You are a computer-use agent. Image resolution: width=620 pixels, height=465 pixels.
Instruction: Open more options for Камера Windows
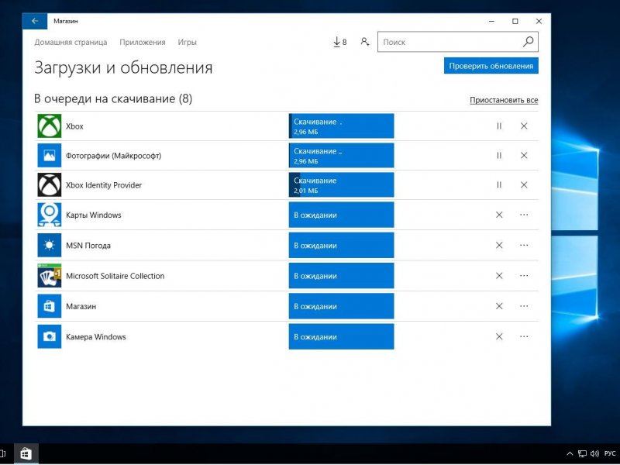(x=524, y=336)
